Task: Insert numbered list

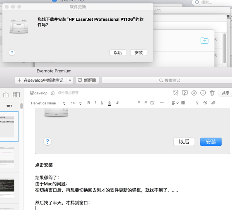Action: [145, 103]
